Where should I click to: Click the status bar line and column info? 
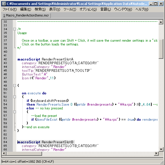[28, 162]
